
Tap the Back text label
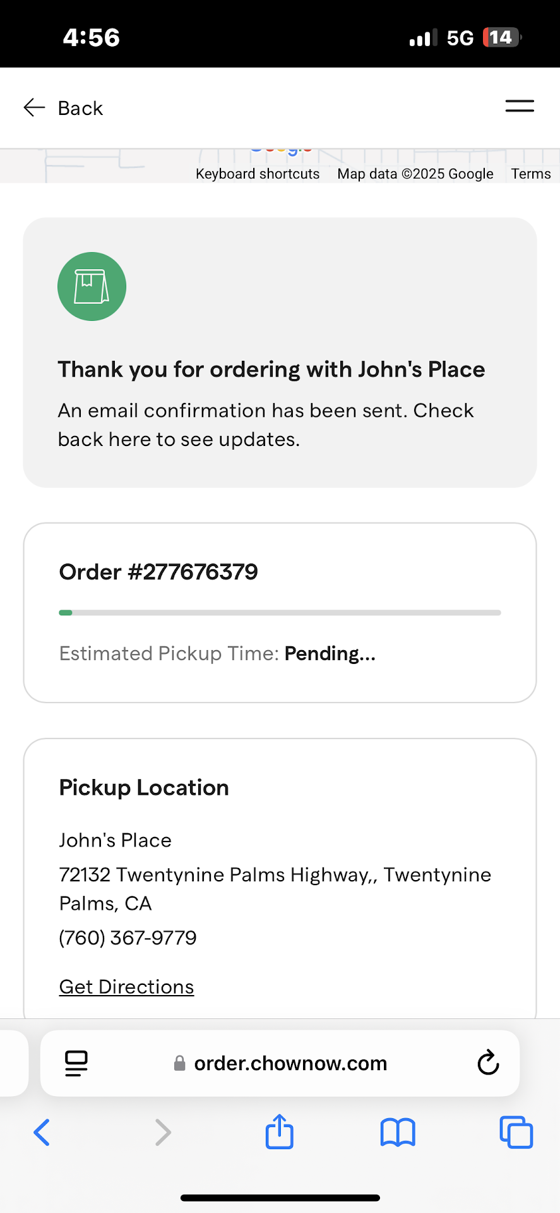(x=80, y=108)
